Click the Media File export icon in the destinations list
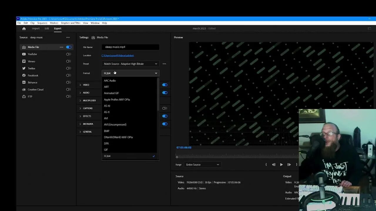Screen dimensions: 376x211 24,47
